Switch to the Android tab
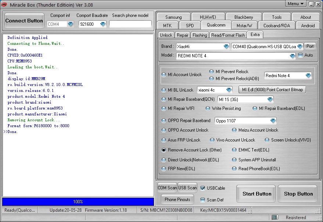 [308, 26]
